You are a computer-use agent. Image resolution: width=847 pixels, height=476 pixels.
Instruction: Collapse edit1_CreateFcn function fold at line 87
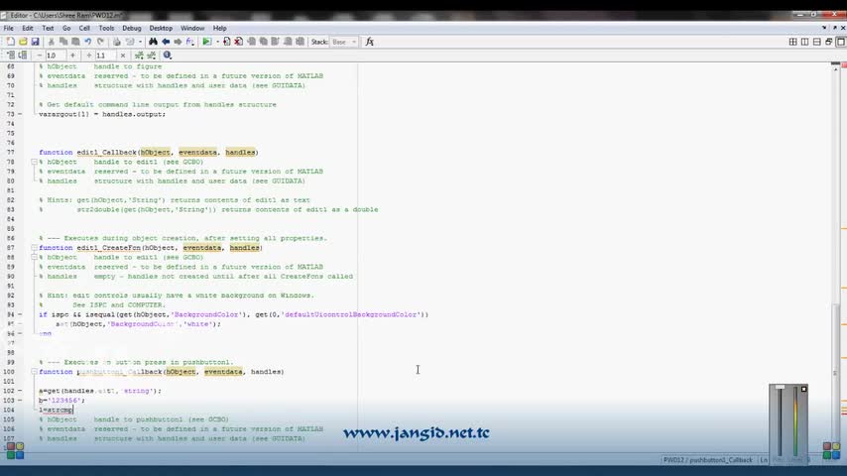pyautogui.click(x=34, y=248)
